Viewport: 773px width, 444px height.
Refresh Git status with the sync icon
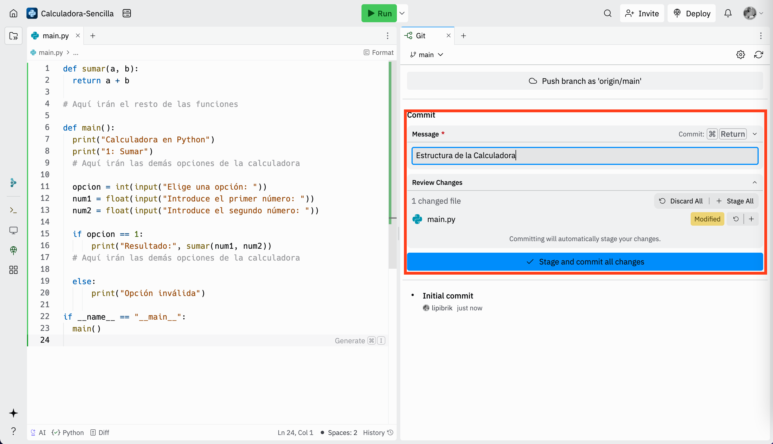(758, 55)
